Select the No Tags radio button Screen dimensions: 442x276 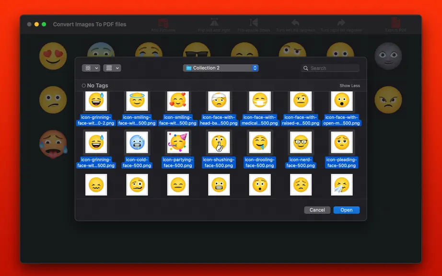click(84, 86)
